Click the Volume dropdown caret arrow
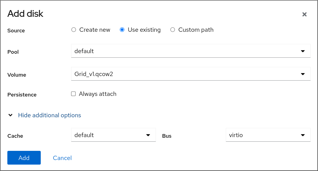This screenshot has width=318, height=171. 303,74
